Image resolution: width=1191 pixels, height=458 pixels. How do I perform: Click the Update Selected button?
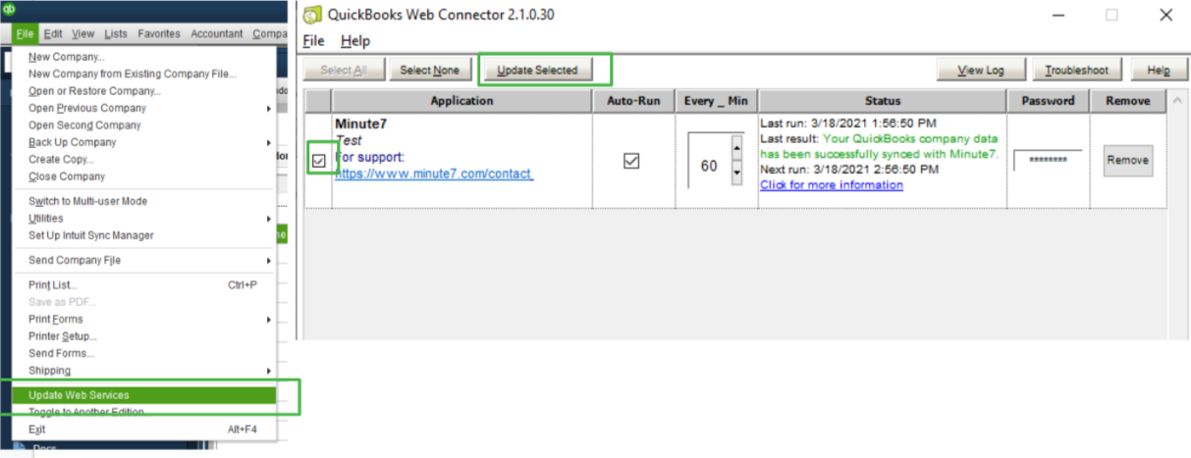point(536,70)
